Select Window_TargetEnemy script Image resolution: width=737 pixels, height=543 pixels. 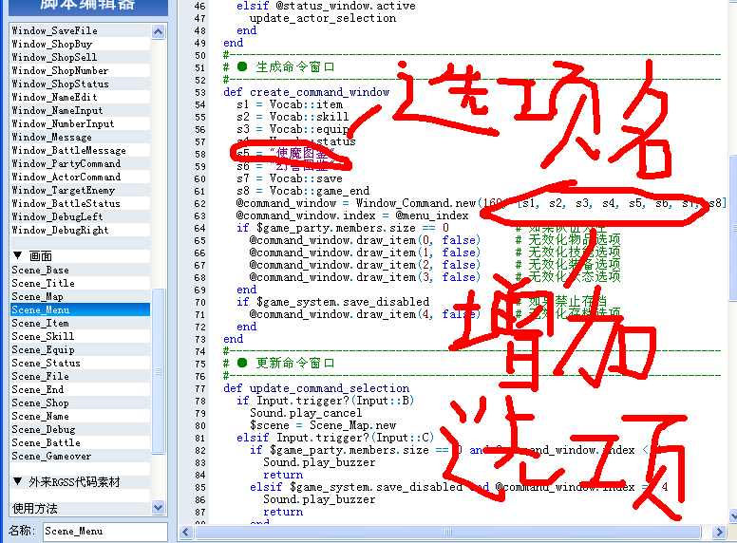point(80,190)
